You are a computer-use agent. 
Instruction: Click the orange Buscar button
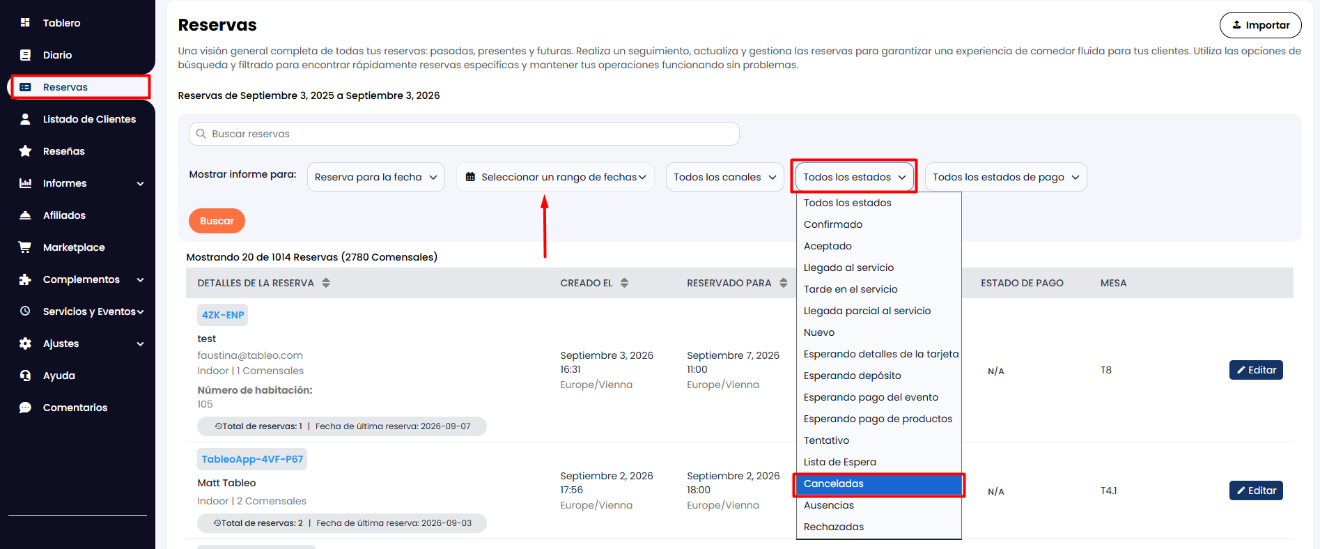click(x=217, y=221)
